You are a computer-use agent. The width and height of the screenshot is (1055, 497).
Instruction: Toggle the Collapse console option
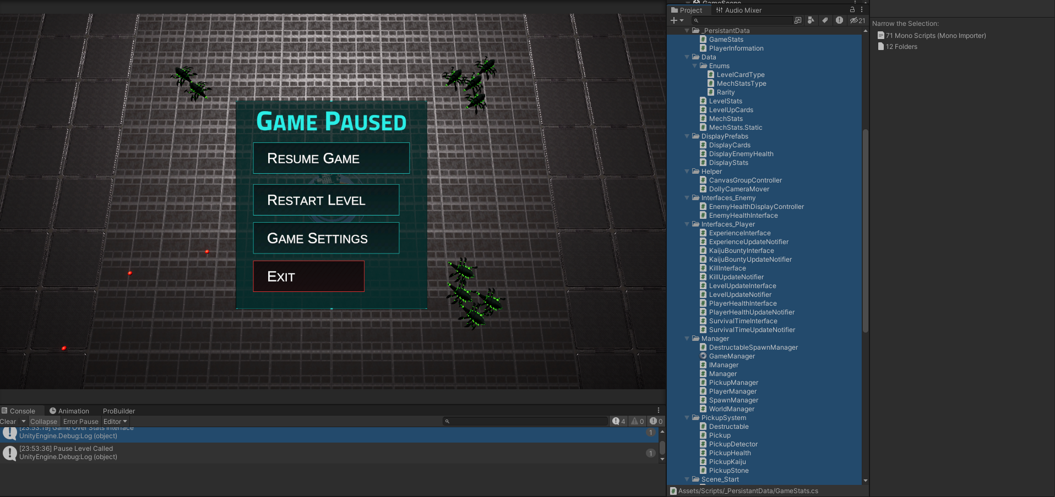pyautogui.click(x=43, y=422)
